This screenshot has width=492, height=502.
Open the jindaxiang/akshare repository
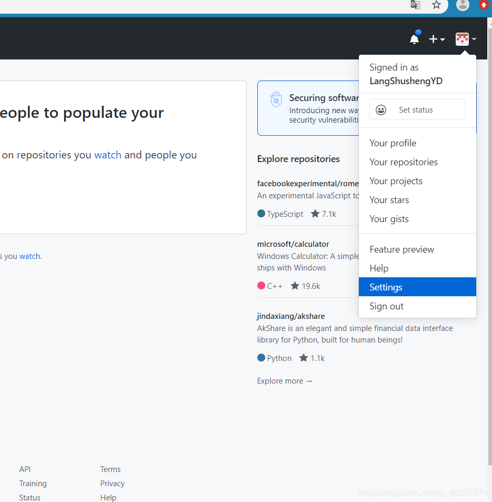click(290, 316)
